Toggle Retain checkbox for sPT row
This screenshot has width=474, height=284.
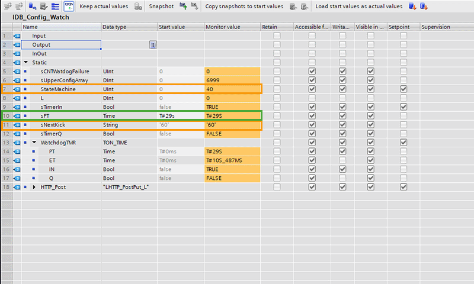point(277,116)
